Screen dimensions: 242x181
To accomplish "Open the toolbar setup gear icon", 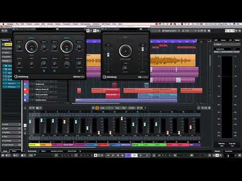I will point(240,31).
